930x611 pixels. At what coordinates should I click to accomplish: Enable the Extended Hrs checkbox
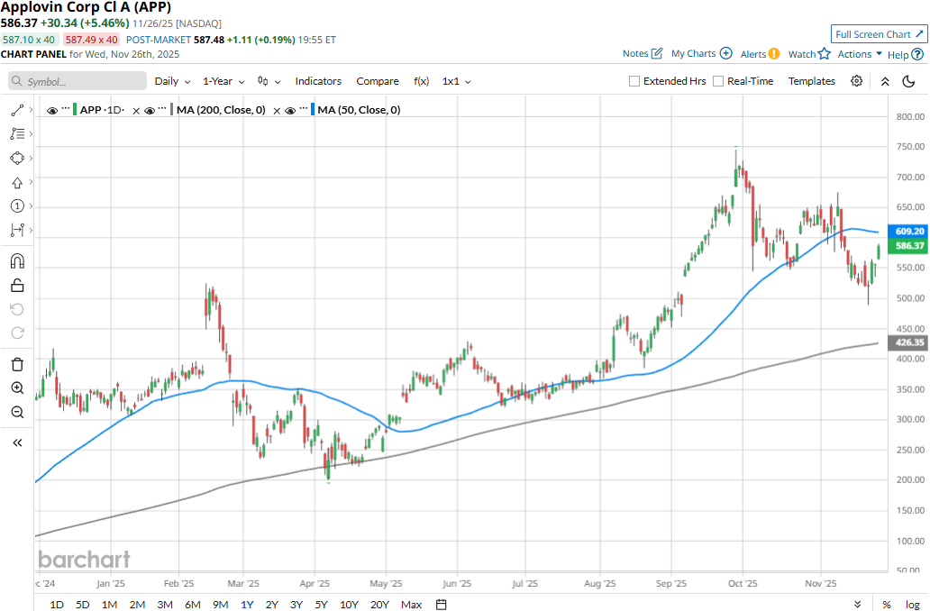[634, 81]
